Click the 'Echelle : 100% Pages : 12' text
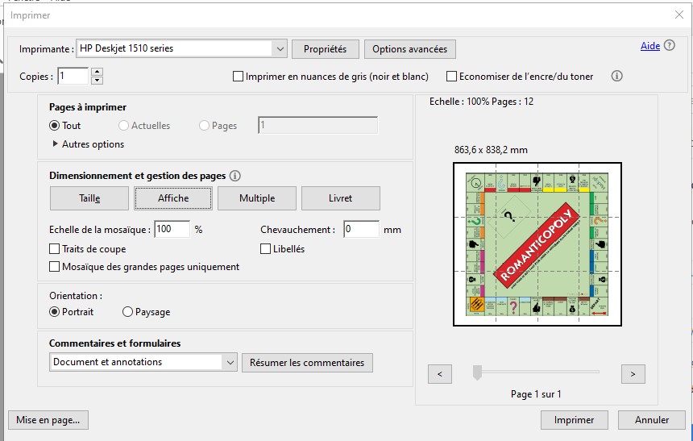 point(481,102)
